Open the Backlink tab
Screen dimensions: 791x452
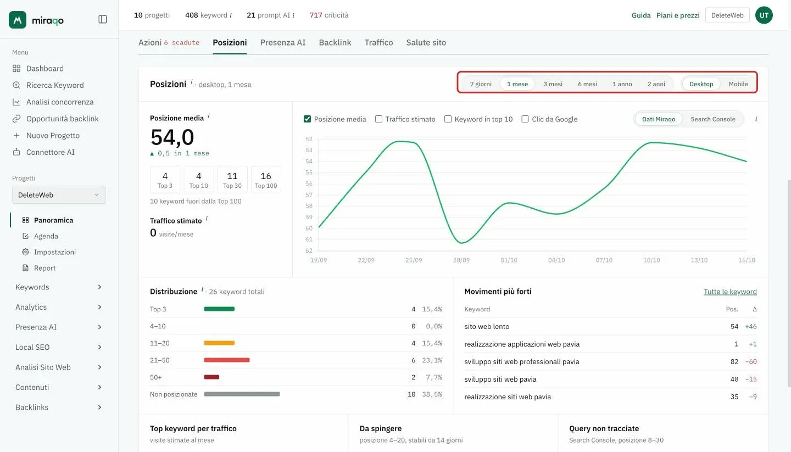tap(335, 42)
